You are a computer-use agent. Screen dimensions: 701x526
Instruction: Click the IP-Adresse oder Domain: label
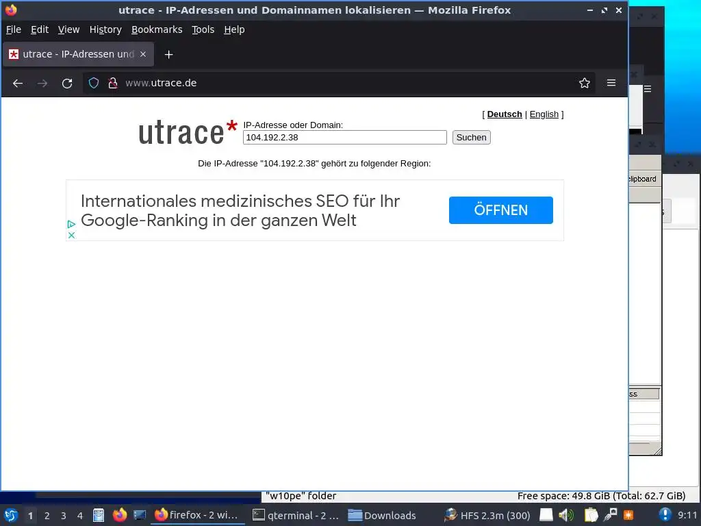point(293,125)
